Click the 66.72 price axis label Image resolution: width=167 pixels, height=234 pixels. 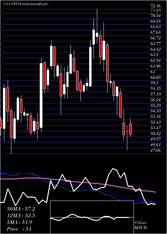(156, 38)
